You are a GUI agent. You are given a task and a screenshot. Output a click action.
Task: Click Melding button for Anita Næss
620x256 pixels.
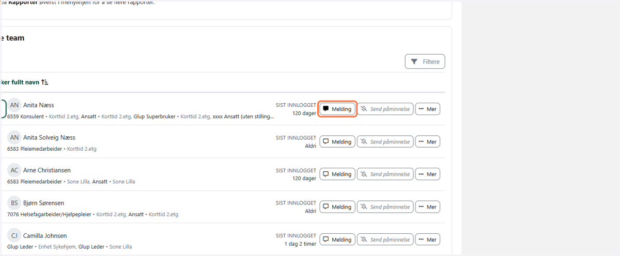click(x=337, y=109)
